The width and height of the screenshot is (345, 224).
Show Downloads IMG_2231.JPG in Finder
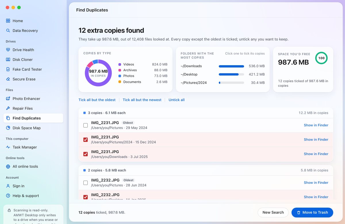[x=316, y=154]
